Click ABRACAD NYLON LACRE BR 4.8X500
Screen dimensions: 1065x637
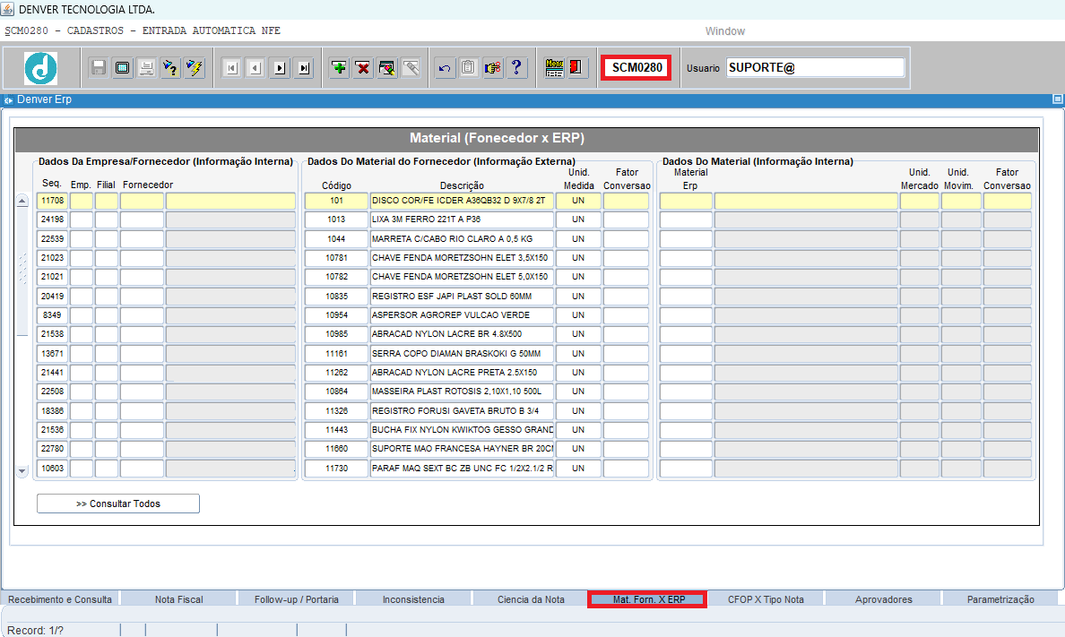[x=462, y=334]
